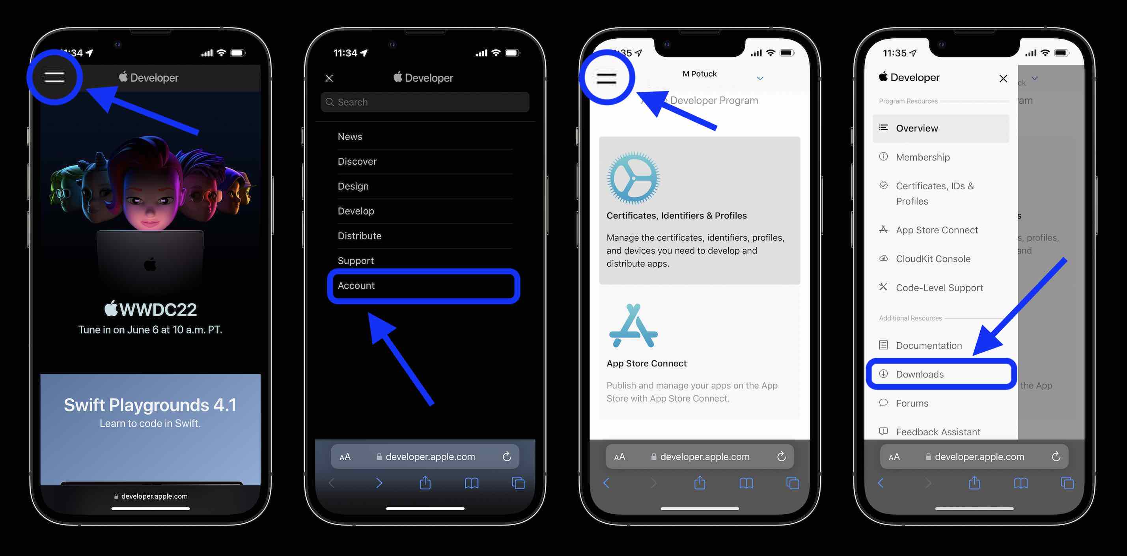Click the Support navigation link
Image resolution: width=1127 pixels, height=556 pixels.
[356, 260]
